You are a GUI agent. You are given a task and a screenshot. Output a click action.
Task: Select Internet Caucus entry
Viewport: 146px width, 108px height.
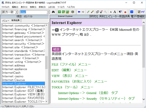pyautogui.click(x=23, y=80)
